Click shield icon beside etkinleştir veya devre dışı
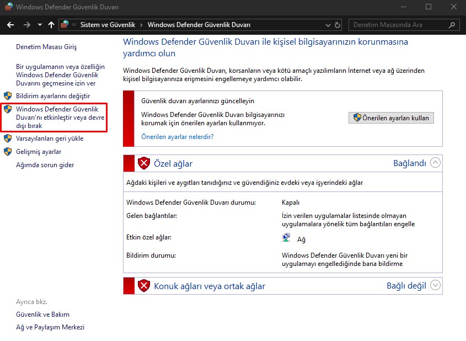The image size is (466, 341). pos(8,109)
